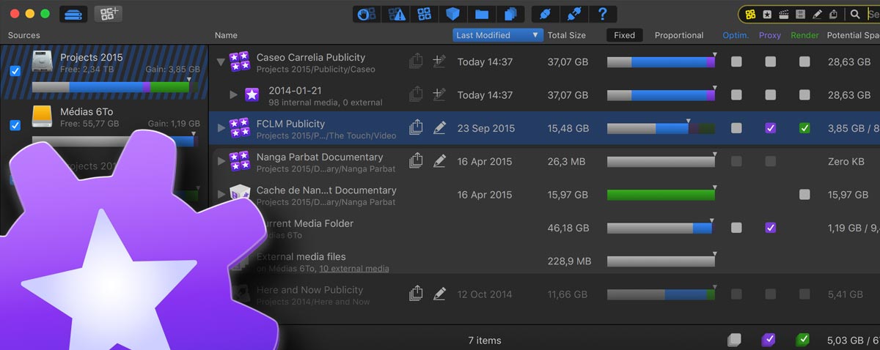Toggle the purple Proxy checkbox in the bottom bar

769,340
